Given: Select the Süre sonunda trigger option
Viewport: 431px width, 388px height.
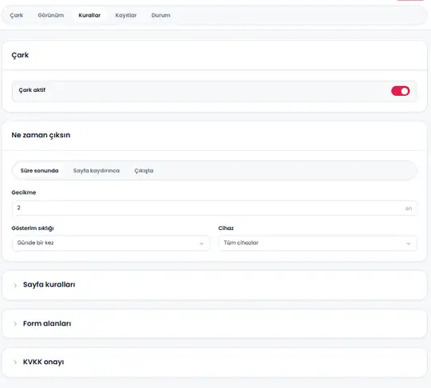Looking at the screenshot, I should pyautogui.click(x=39, y=171).
